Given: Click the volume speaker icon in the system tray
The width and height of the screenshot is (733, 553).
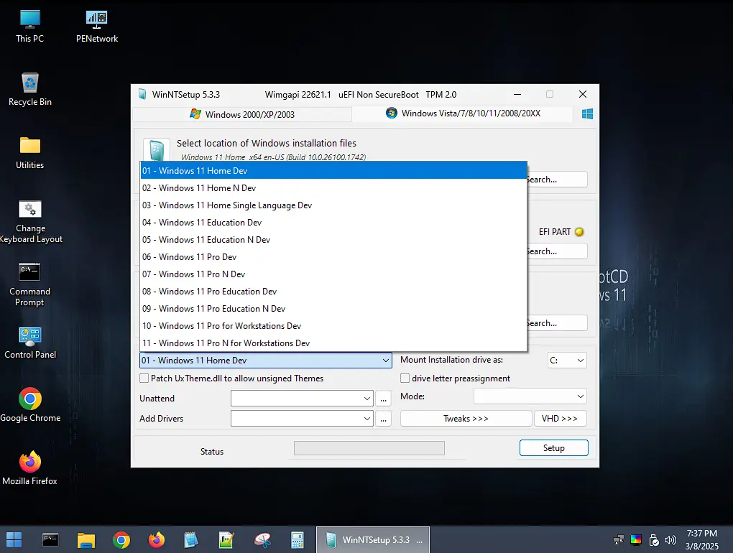Looking at the screenshot, I should point(670,539).
